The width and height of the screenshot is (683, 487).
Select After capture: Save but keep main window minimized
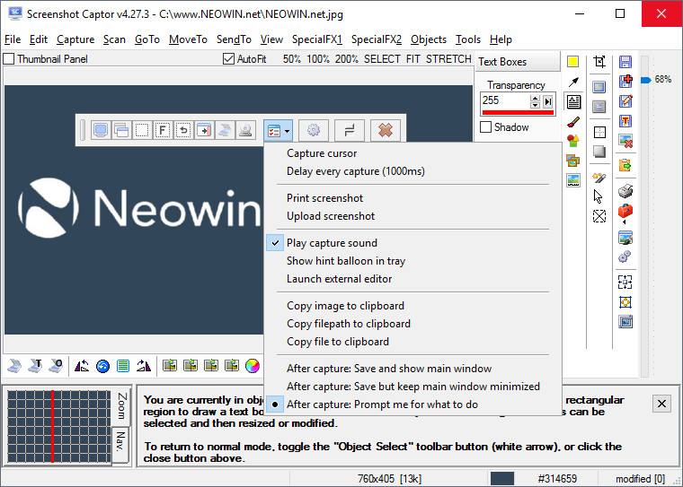412,387
